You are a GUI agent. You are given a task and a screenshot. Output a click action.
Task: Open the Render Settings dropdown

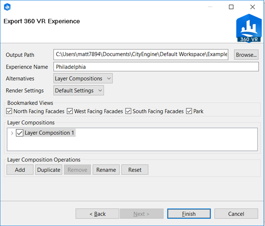pyautogui.click(x=79, y=90)
